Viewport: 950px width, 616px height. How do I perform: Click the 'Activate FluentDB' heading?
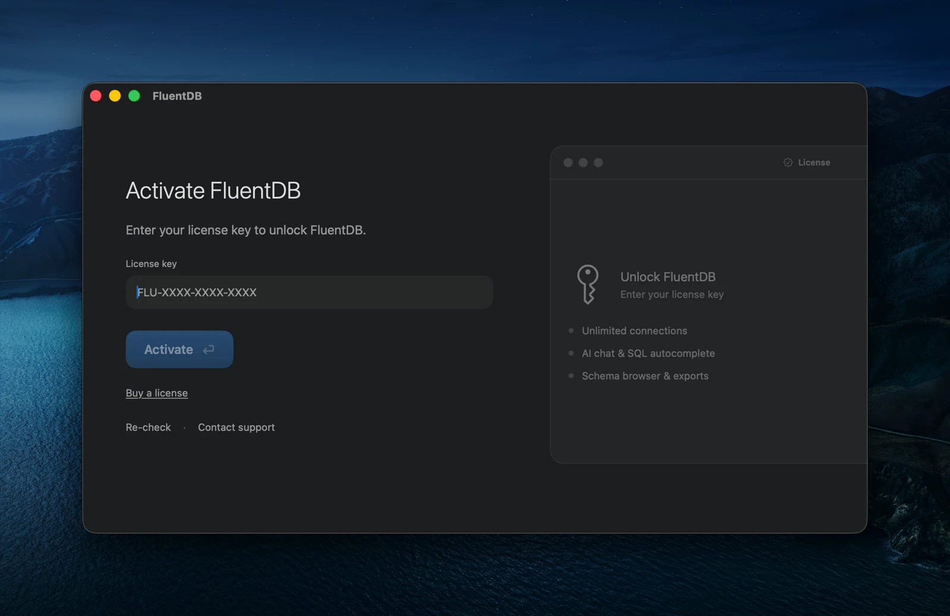[x=213, y=190]
